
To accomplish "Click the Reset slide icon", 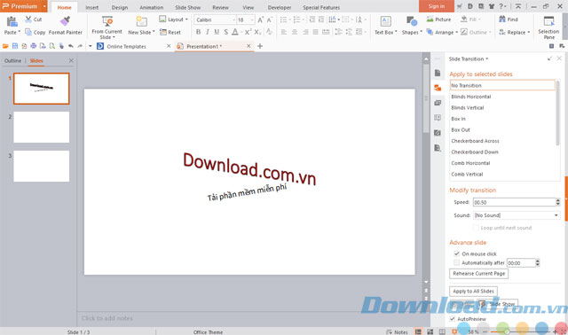I will click(163, 32).
